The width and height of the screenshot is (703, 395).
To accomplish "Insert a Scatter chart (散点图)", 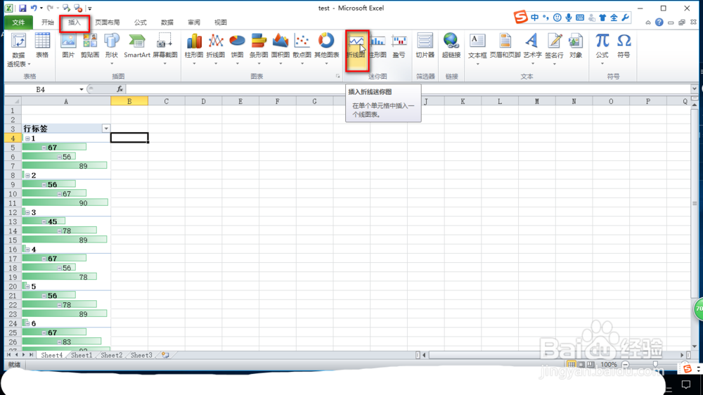I will click(302, 48).
